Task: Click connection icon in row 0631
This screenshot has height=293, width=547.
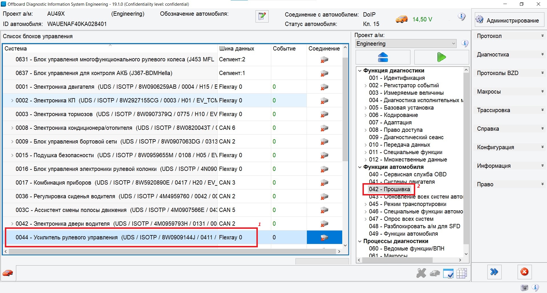Action: click(324, 60)
